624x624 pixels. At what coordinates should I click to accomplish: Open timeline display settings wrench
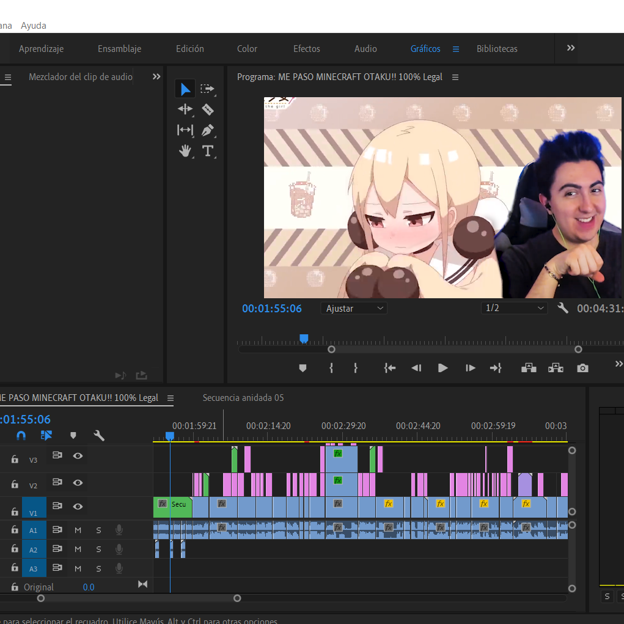coord(98,436)
